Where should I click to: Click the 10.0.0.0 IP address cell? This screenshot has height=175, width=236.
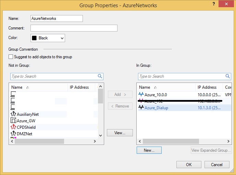pos(209,95)
